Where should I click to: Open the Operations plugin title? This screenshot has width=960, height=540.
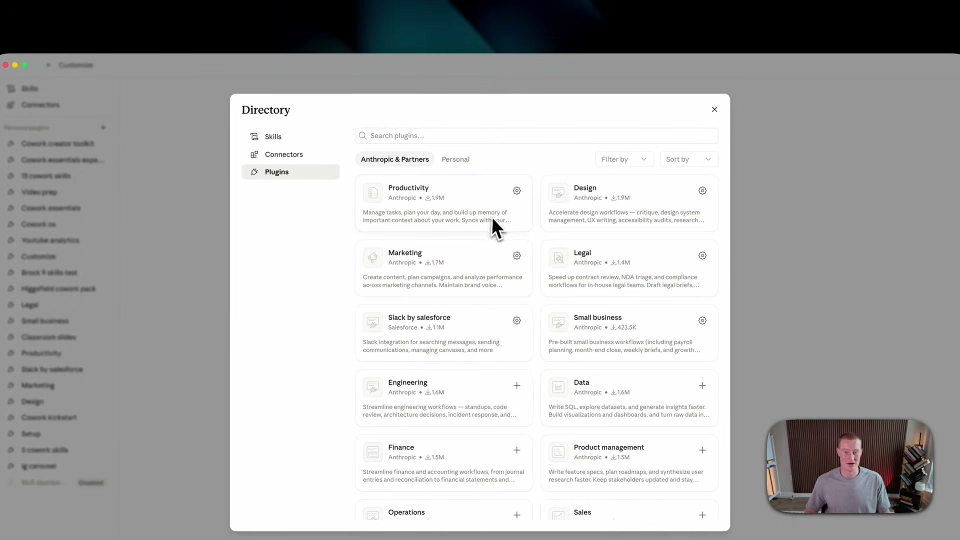click(x=406, y=512)
